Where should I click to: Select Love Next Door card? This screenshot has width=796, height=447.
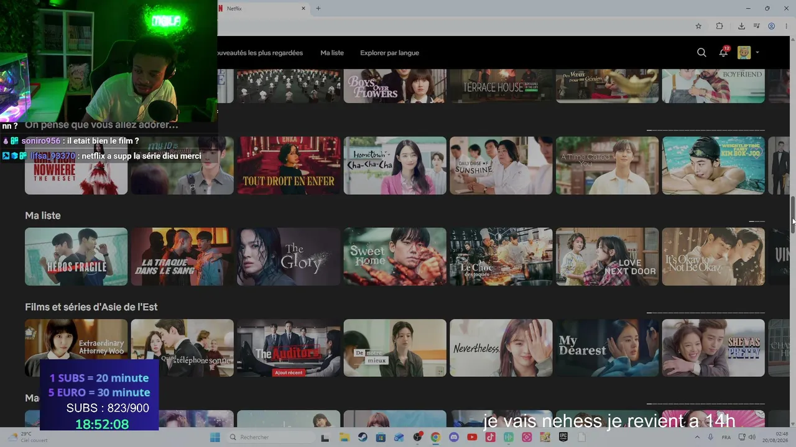(607, 256)
